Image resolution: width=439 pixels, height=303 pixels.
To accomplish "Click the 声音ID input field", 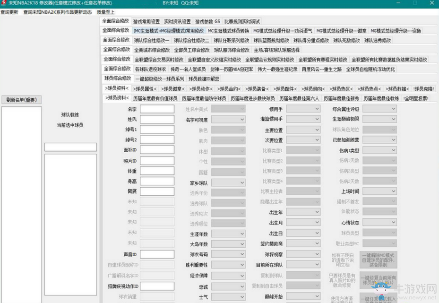I will click(157, 254).
